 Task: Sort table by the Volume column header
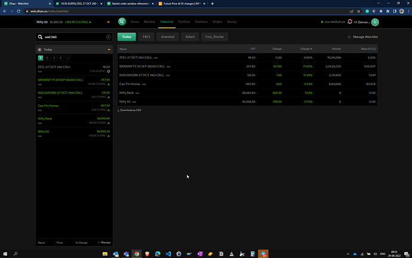point(336,49)
